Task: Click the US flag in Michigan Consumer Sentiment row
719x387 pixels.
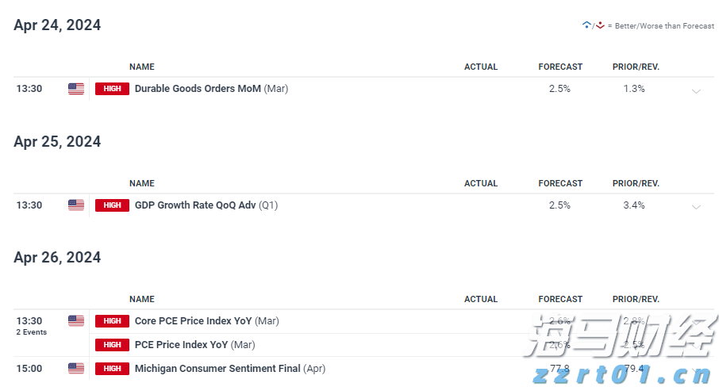Action: pos(76,369)
